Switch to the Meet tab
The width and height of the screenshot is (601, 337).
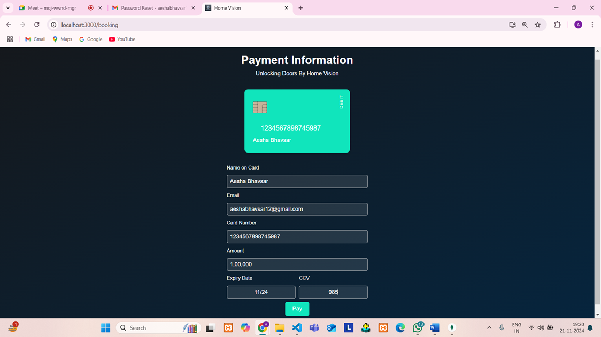[52, 8]
